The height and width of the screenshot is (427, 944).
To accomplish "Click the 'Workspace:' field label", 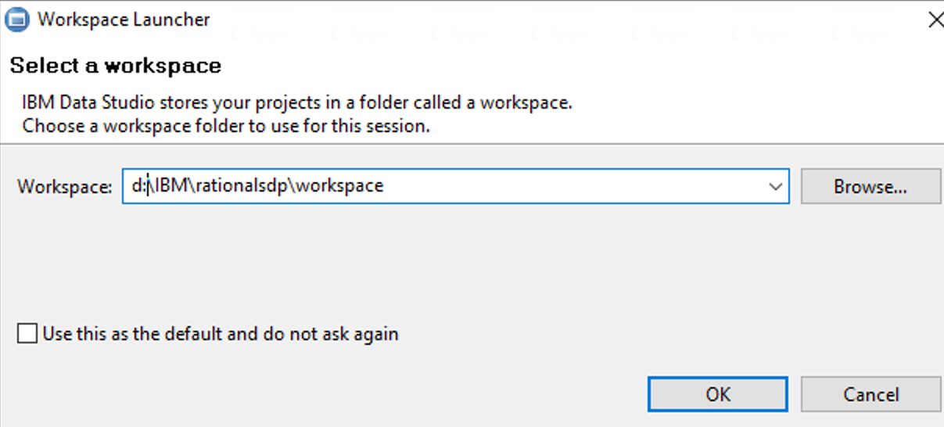I will click(x=65, y=187).
